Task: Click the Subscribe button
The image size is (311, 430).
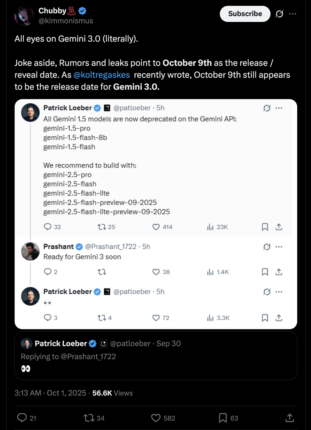Action: (x=245, y=14)
